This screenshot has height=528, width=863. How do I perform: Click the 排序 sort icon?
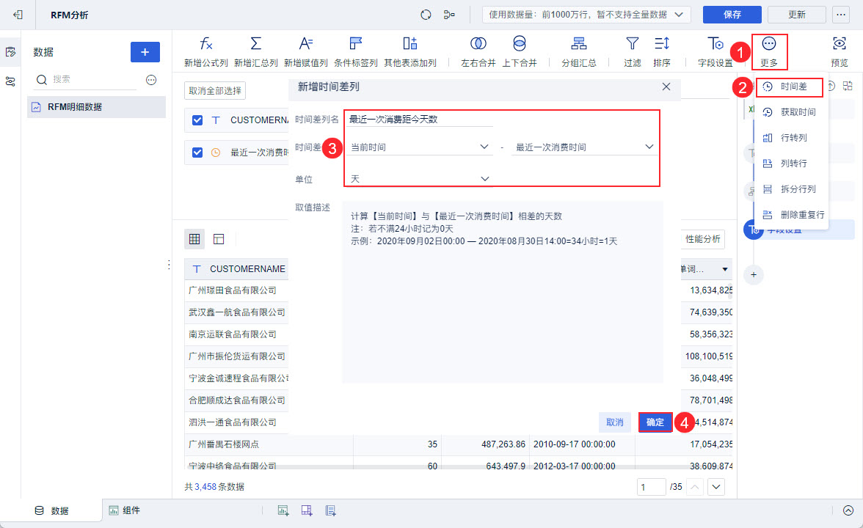[662, 43]
